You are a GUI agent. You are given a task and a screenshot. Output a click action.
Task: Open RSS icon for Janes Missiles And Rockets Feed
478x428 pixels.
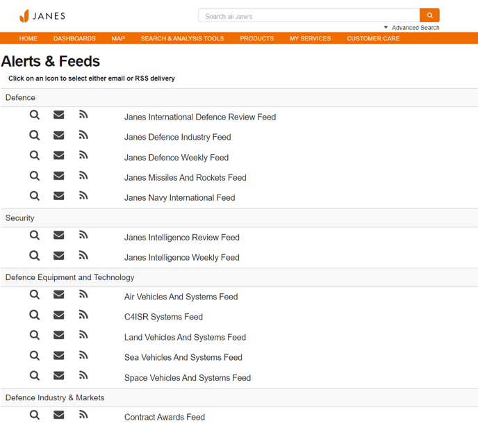point(83,175)
